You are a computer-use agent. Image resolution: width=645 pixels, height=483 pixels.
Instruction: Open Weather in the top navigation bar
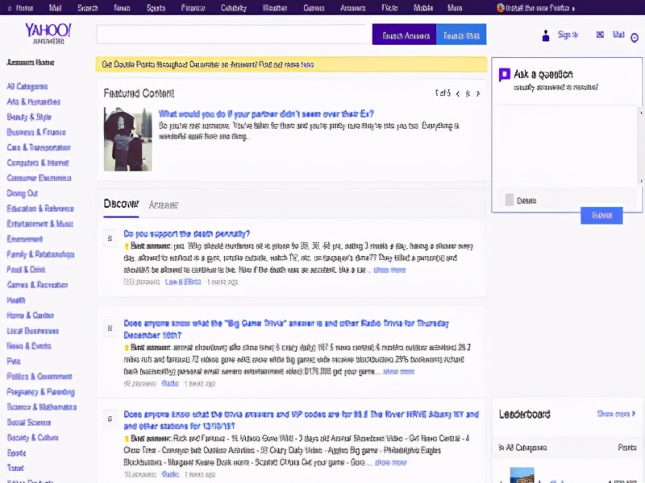[275, 8]
